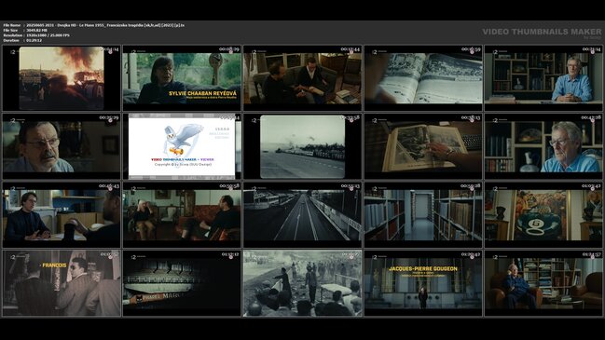The height and width of the screenshot is (340, 605).
Task: Open the archive bookshelves corridor thumbnail
Action: click(x=423, y=215)
